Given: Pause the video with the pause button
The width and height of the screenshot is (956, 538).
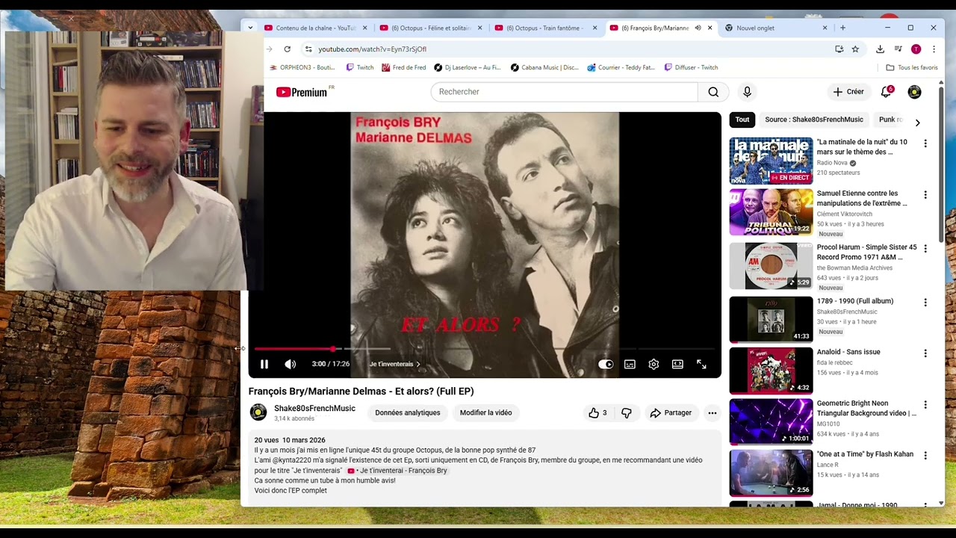Looking at the screenshot, I should (x=264, y=364).
